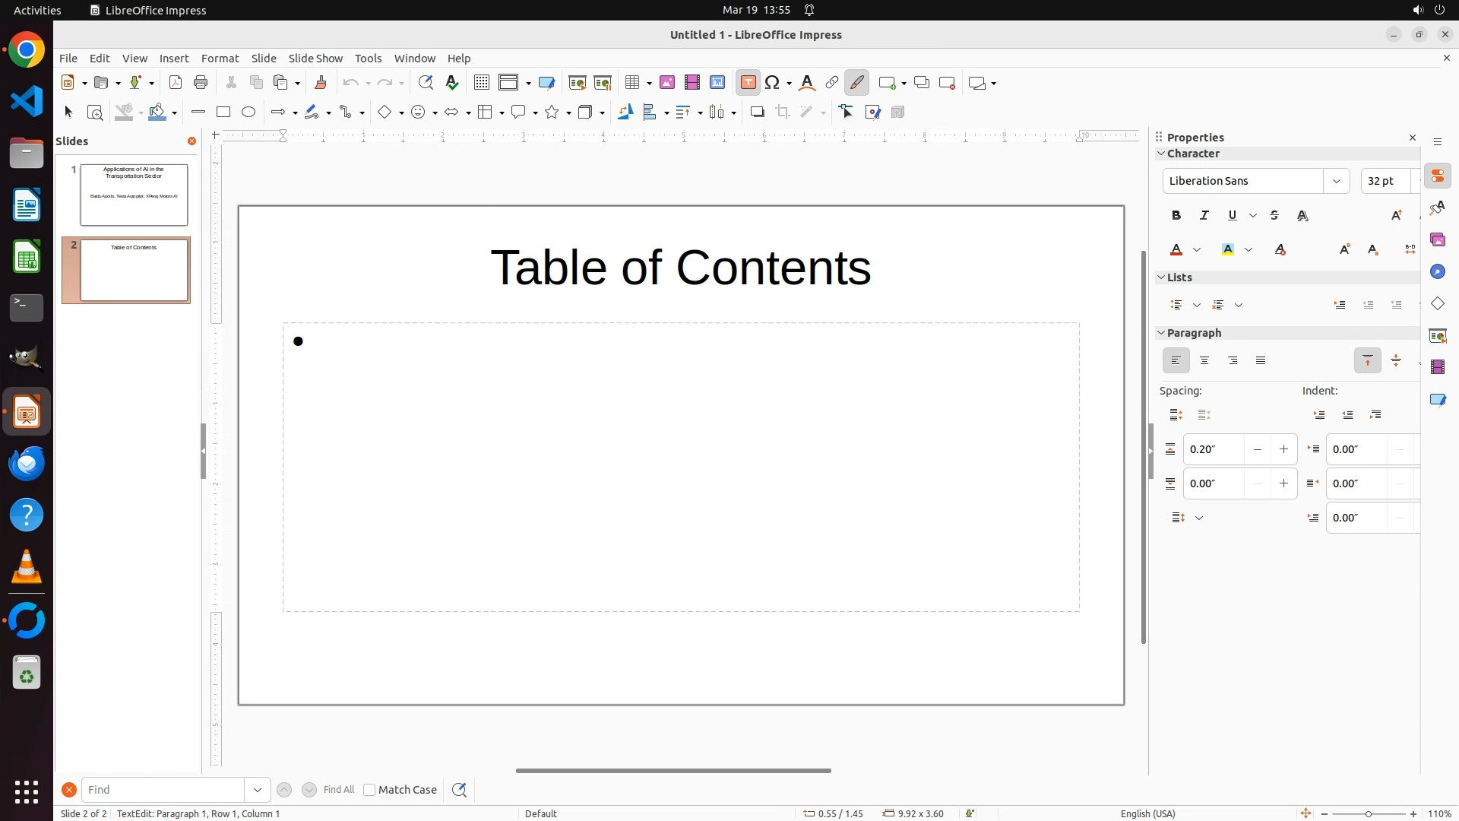1459x821 pixels.
Task: Open the Format menu
Action: pos(220,59)
